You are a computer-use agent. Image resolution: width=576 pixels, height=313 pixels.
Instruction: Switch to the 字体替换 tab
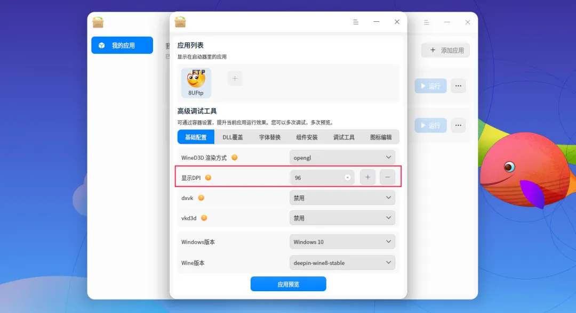[270, 137]
